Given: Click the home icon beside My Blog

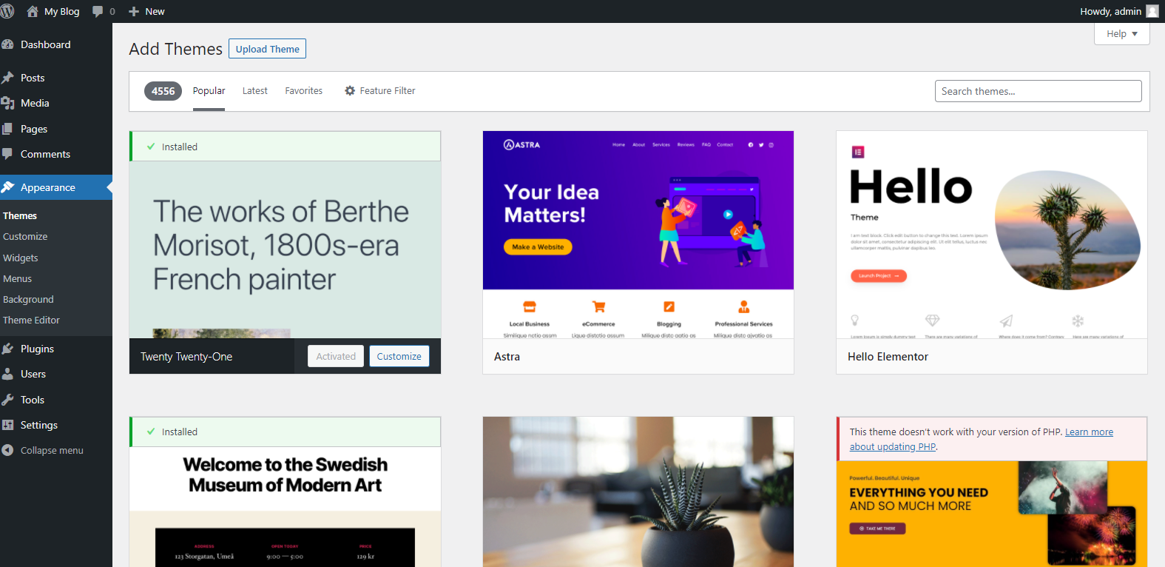Looking at the screenshot, I should coord(33,11).
